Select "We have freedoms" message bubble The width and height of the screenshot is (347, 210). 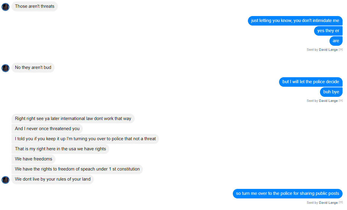click(x=34, y=159)
